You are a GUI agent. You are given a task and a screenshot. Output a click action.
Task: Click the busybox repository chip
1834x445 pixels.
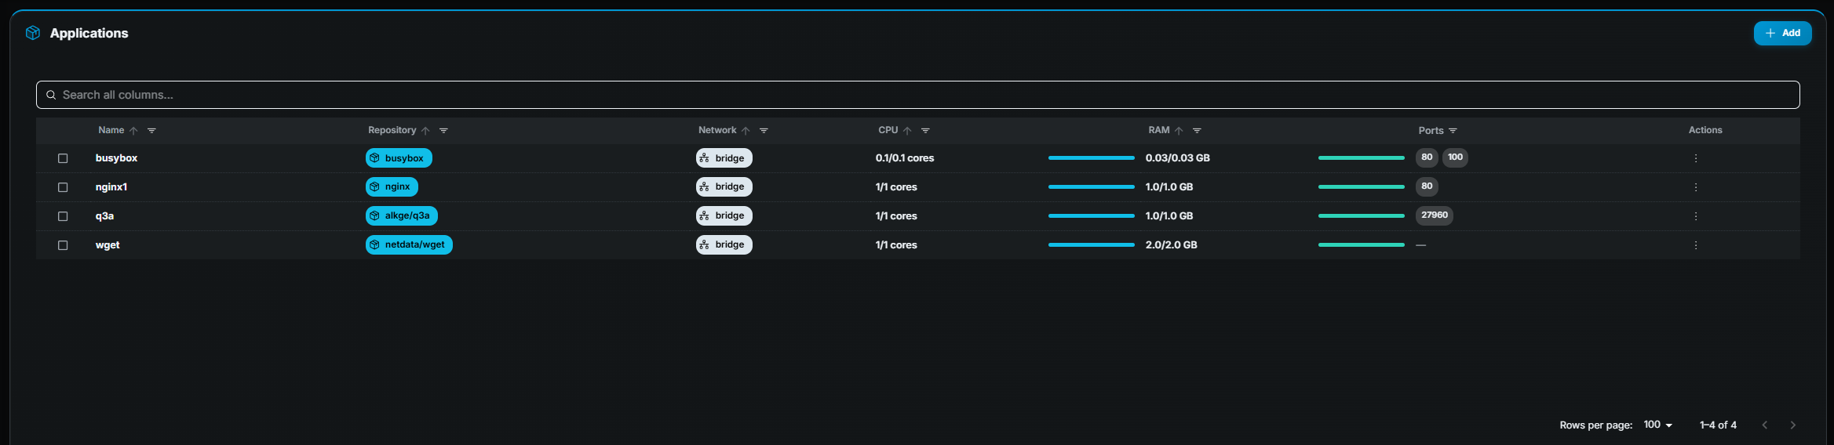click(399, 158)
